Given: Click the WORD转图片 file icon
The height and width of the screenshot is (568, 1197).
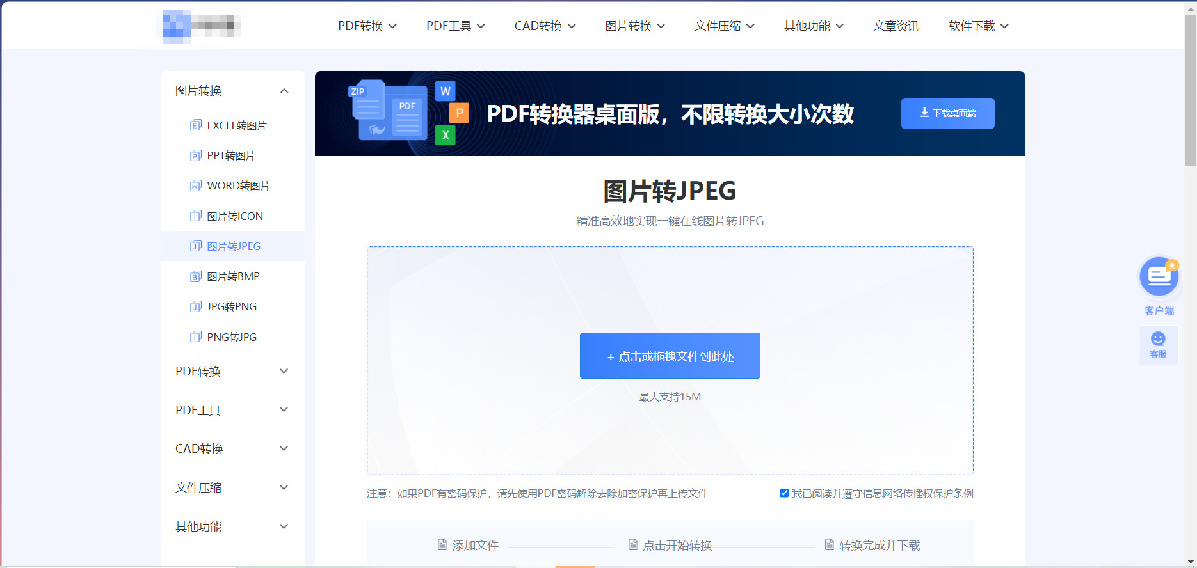Looking at the screenshot, I should click(x=196, y=185).
